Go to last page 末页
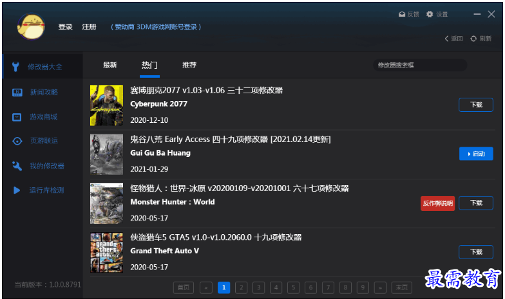This screenshot has height=299, width=505. pyautogui.click(x=402, y=287)
